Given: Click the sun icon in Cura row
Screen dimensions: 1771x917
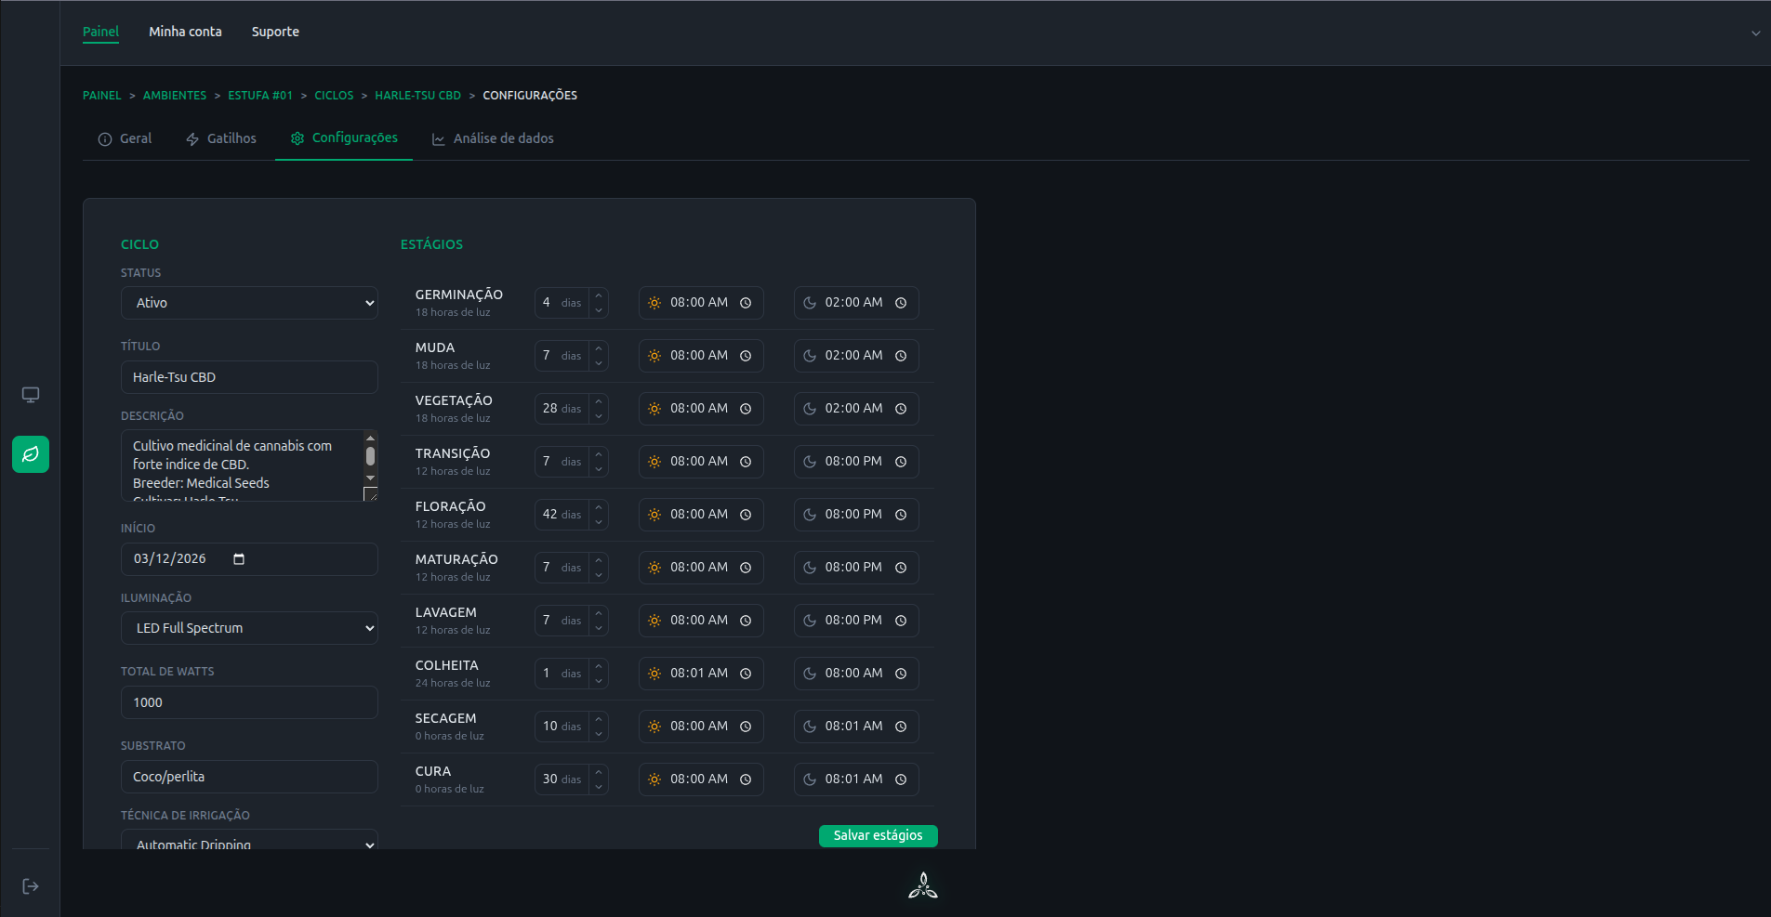Looking at the screenshot, I should click(654, 779).
